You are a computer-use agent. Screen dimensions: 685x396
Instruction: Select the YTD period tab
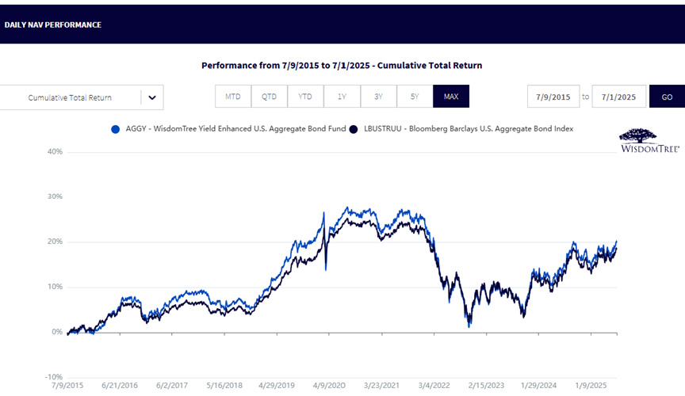(305, 97)
